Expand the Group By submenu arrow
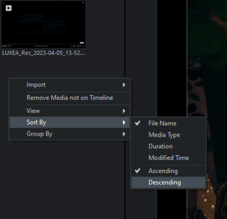This screenshot has height=219, width=227. 124,134
